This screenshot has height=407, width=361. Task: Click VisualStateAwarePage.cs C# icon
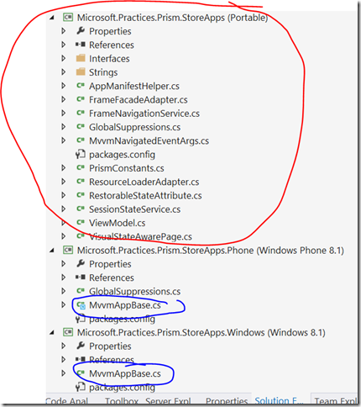[81, 236]
